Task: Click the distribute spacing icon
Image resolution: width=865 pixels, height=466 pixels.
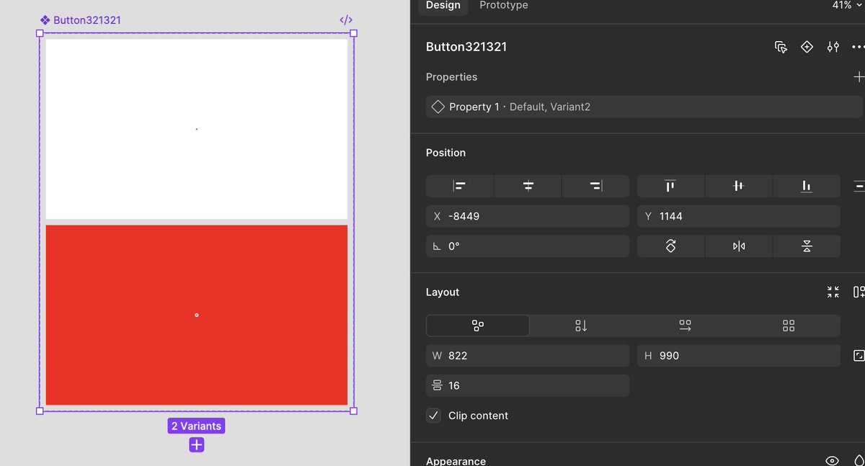Action: point(859,186)
